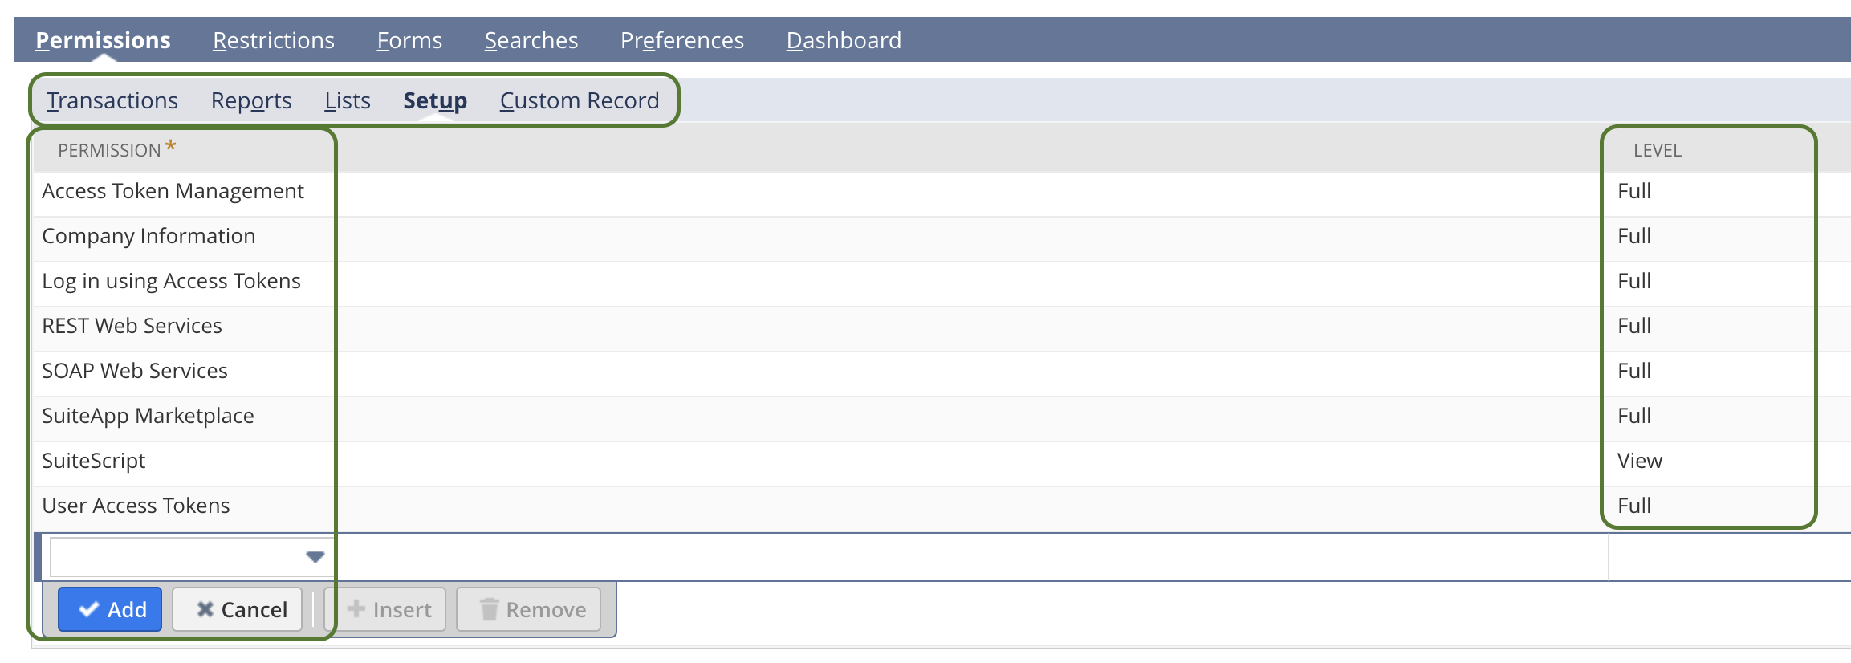Click the REST Web Services row
The height and width of the screenshot is (663, 1851).
[132, 326]
